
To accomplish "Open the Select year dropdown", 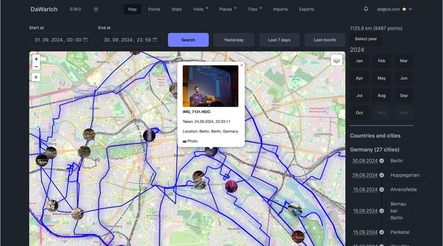I will (365, 39).
